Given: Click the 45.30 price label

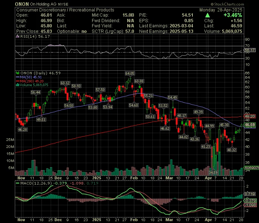Looking at the screenshot, I should pyautogui.click(x=224, y=125).
